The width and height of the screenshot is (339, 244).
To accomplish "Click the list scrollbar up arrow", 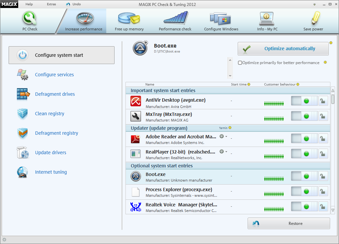I will tap(333, 90).
